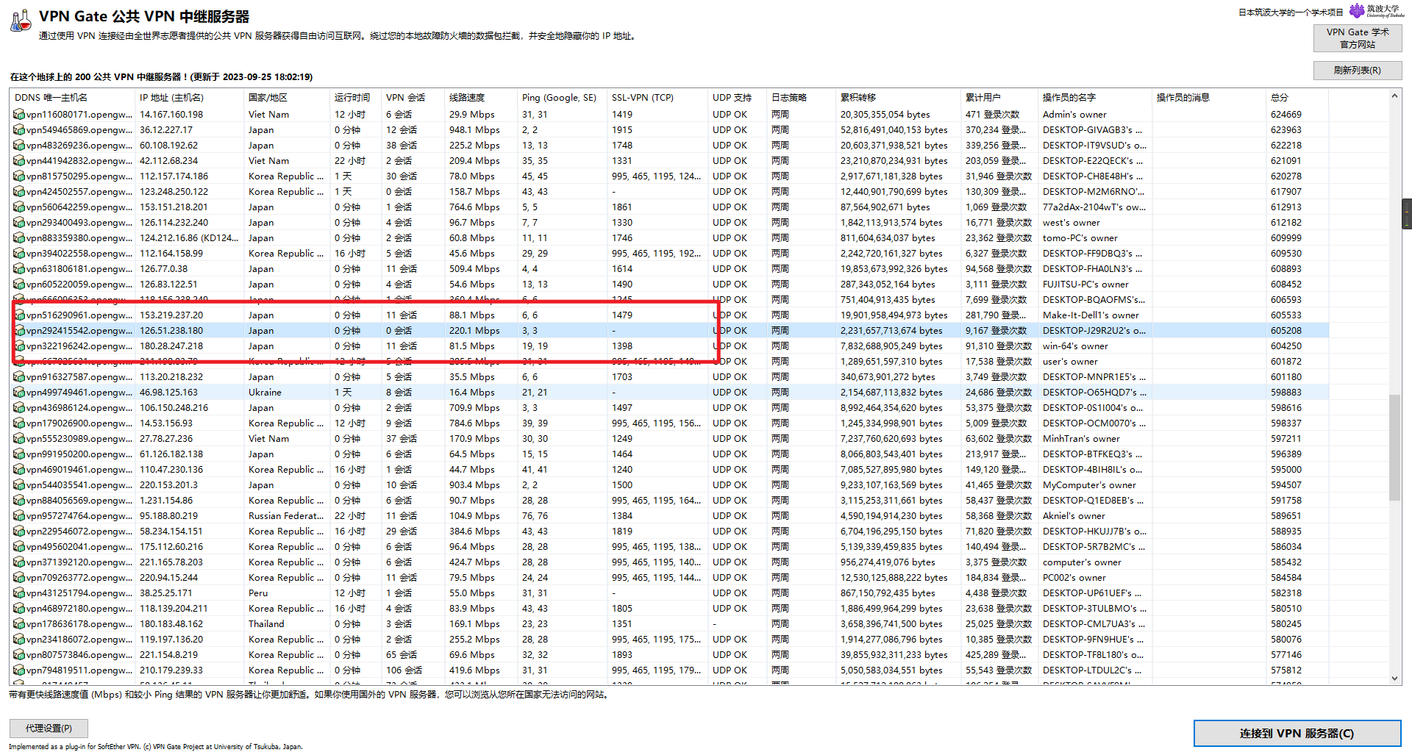
Task: Select the vpn499749461 Ukraine server icon
Action: pos(19,393)
